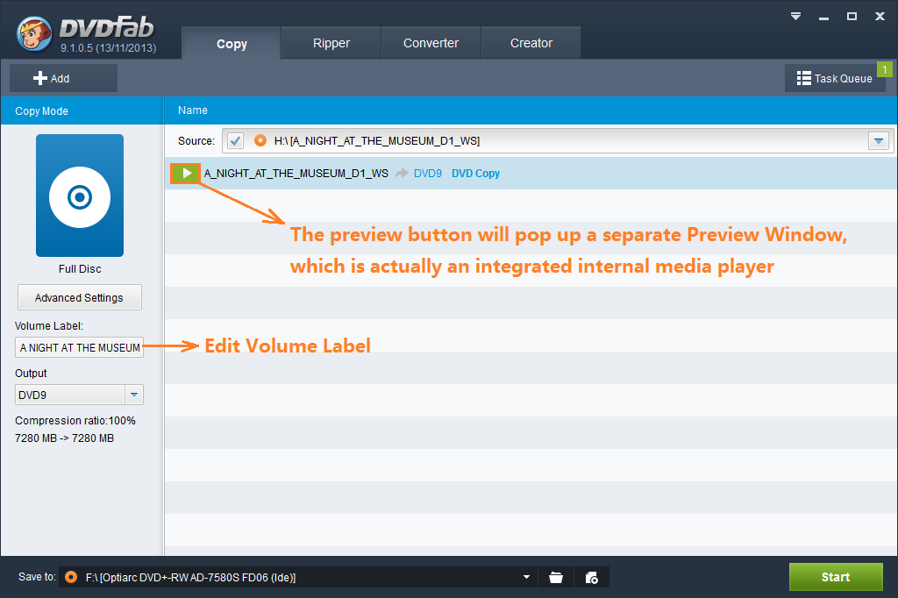Open the main menu triangle icon in title bar
898x598 pixels.
click(x=795, y=16)
